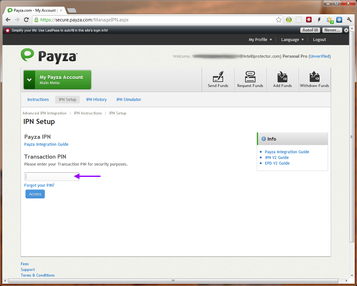Expand the My Payza Account main menu
357x286 pixels.
click(x=57, y=80)
